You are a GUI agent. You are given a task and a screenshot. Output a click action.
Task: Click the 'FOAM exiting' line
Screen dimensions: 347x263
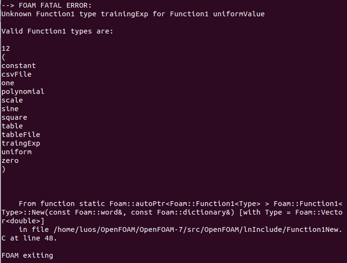point(27,255)
